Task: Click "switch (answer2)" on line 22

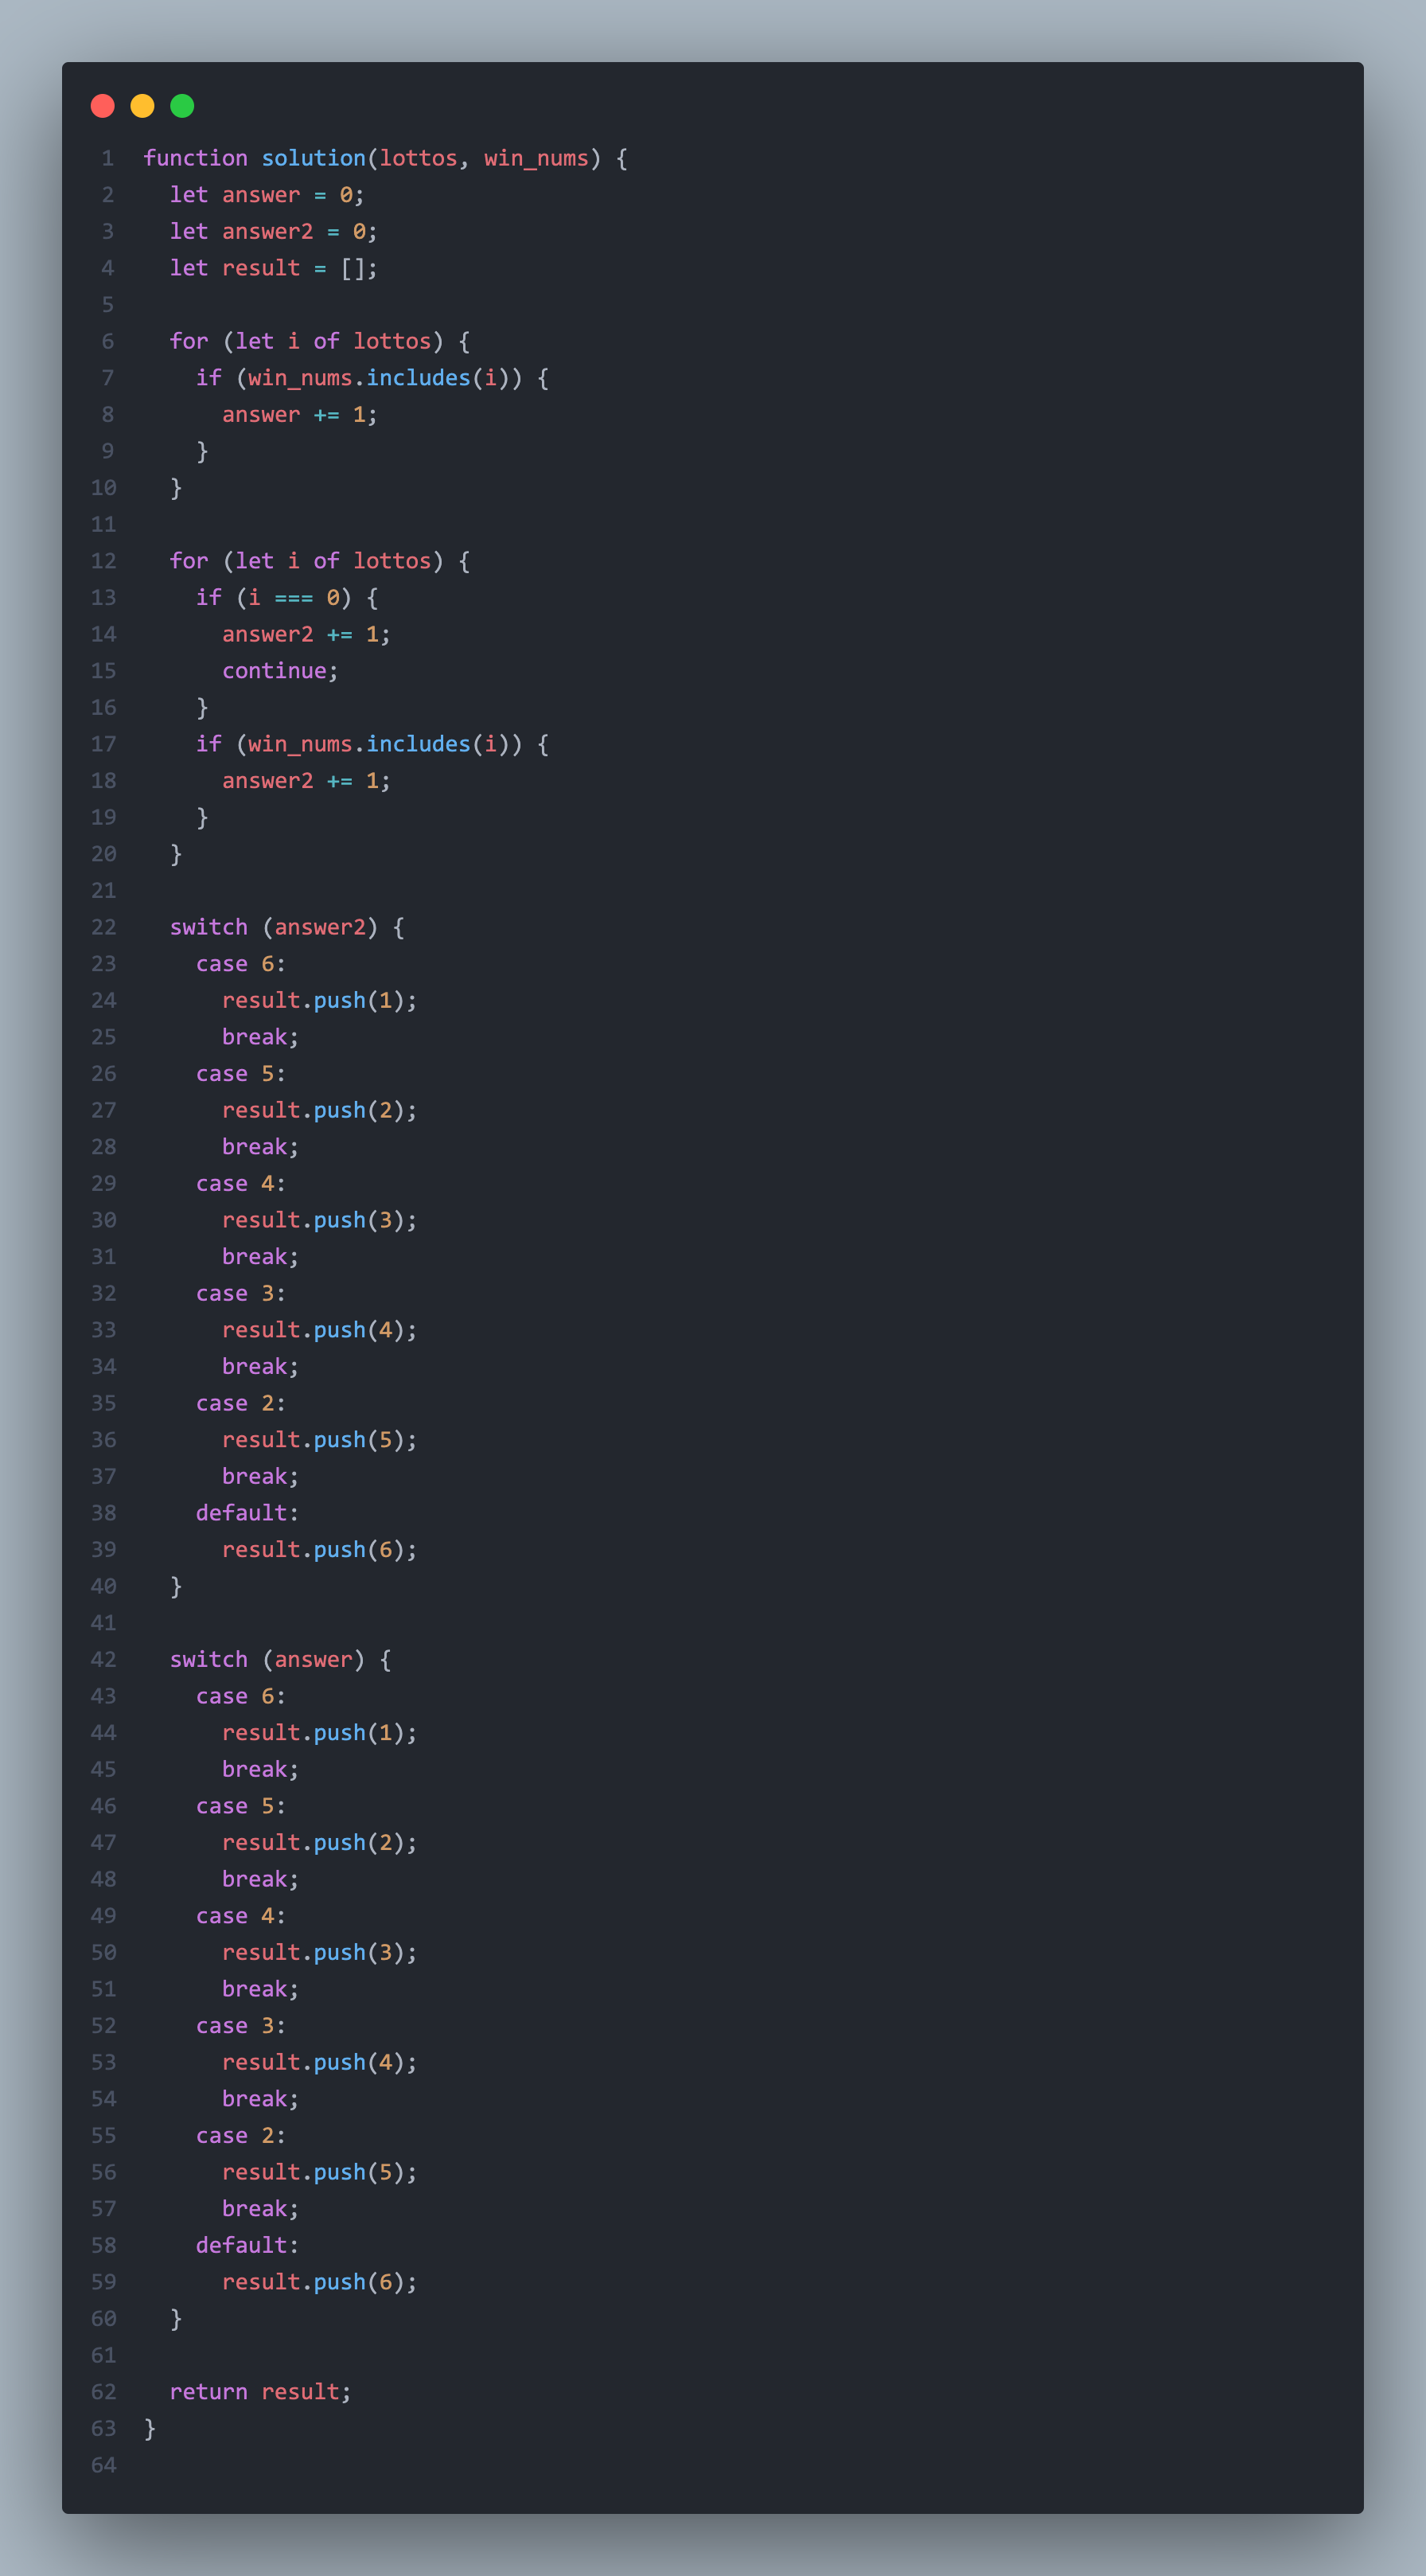Action: pyautogui.click(x=274, y=927)
